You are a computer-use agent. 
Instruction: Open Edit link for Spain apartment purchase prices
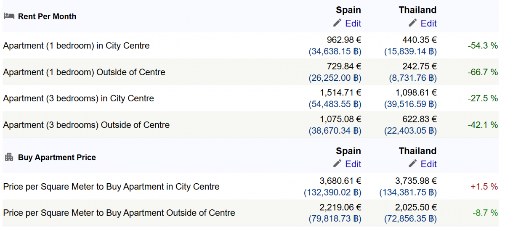pos(353,164)
